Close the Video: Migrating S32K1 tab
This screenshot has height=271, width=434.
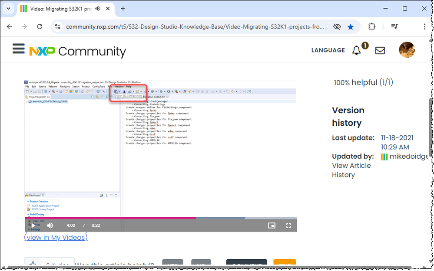pos(108,9)
